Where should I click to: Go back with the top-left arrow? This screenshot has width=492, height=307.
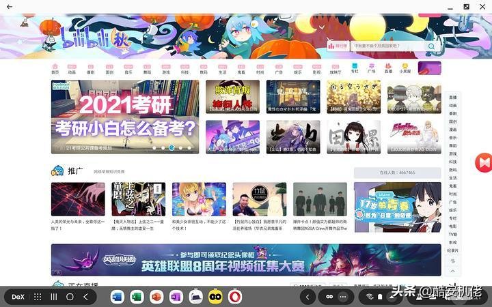10,7
